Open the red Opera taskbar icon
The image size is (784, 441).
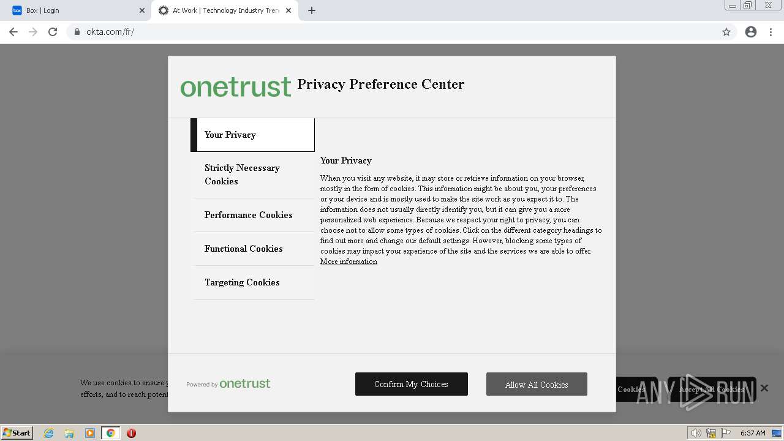point(131,433)
